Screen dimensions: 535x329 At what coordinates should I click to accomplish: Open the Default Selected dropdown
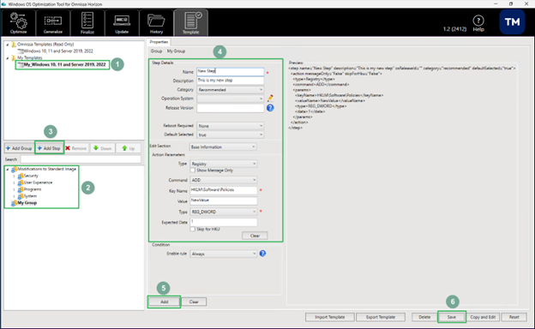[x=231, y=135]
